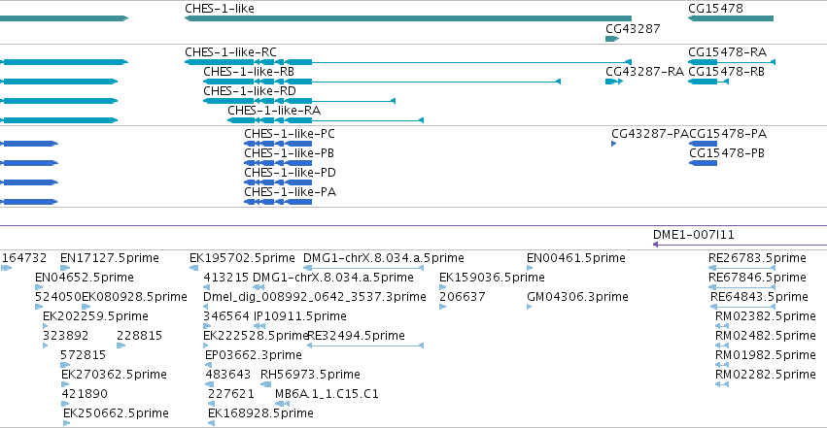Viewport: 827px width, 428px height.
Task: Select the EK250662.5prime EST label
Action: point(116,413)
